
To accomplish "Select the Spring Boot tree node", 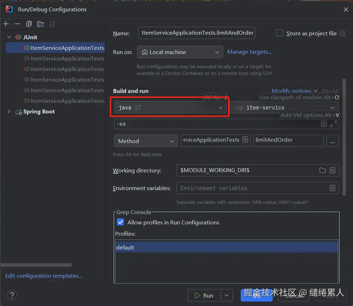I will (x=39, y=112).
